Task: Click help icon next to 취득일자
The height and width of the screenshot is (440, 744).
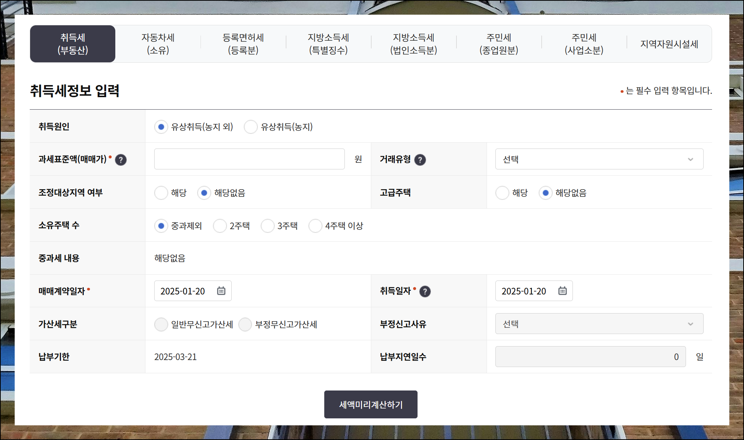Action: [425, 291]
